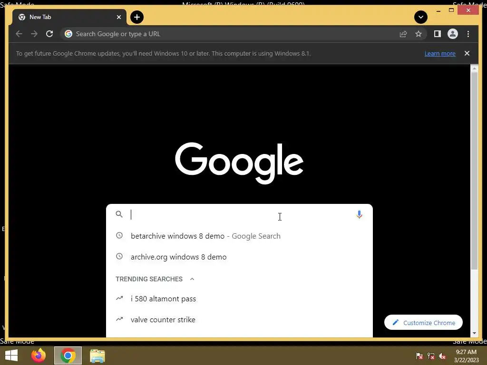
Task: Open the side panel icon
Action: 438,34
